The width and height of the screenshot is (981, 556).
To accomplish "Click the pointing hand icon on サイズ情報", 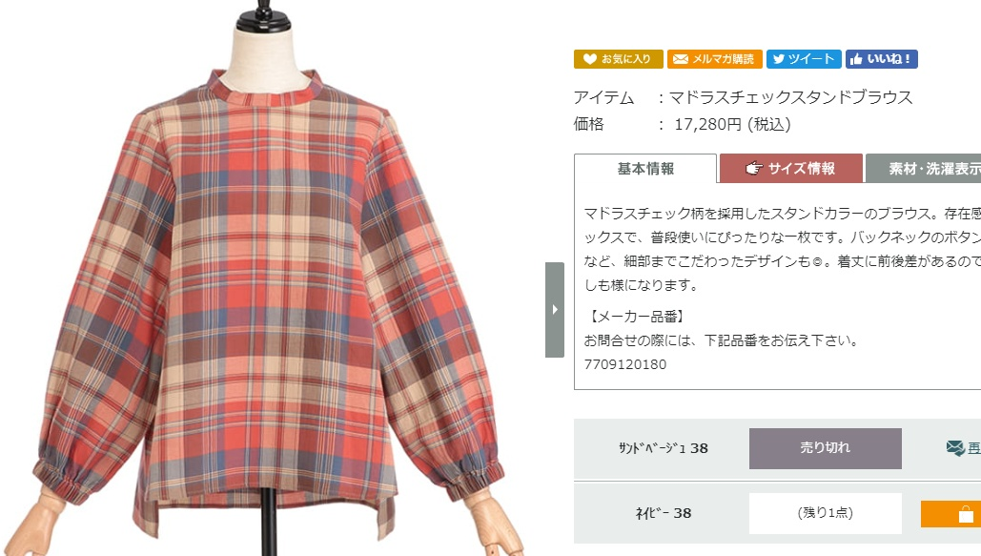I will 754,168.
